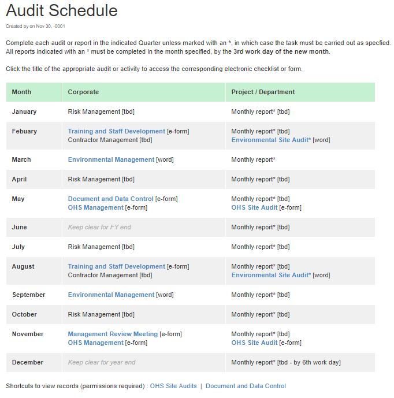Open the February Environmental Site Audit link
Viewport: 394px width, 398px height.
[x=271, y=140]
